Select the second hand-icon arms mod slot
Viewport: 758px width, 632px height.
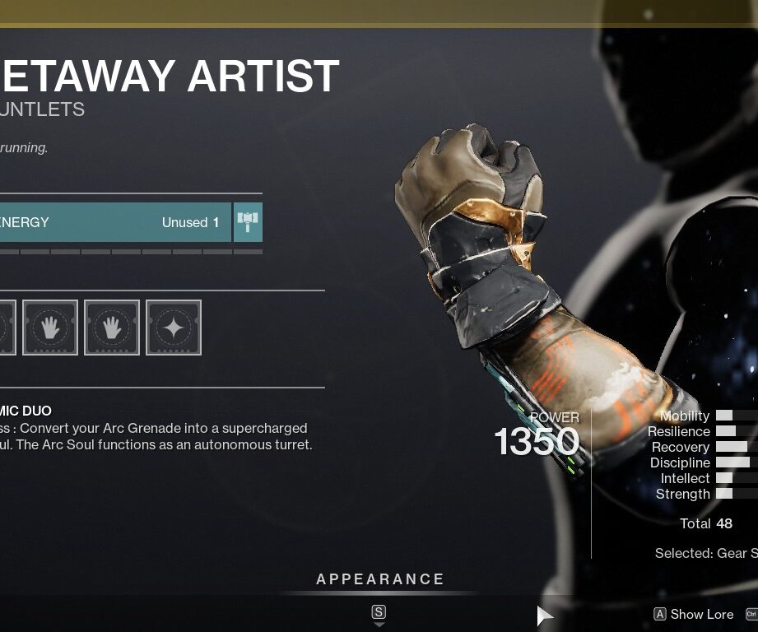click(x=112, y=328)
